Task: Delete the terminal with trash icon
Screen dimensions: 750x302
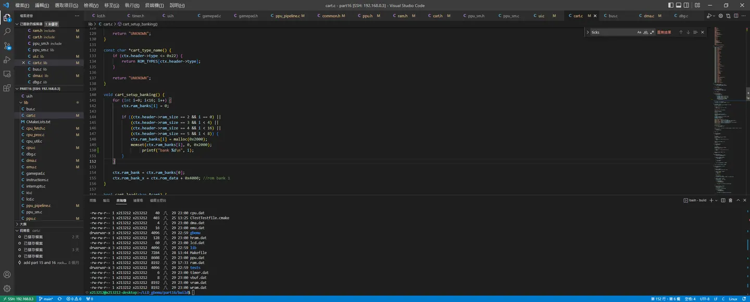Action: 730,200
